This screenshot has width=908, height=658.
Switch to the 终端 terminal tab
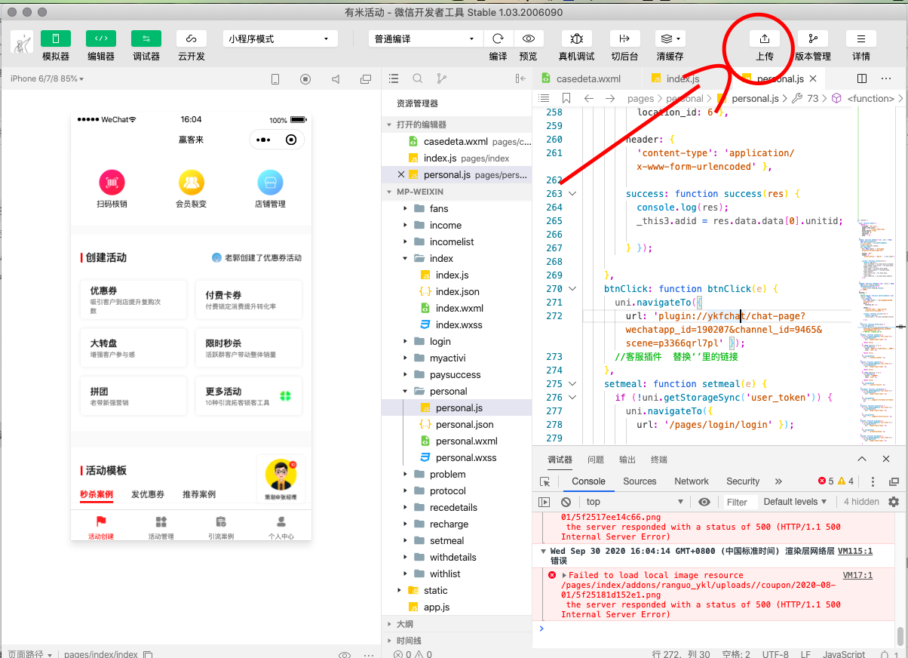coord(658,460)
